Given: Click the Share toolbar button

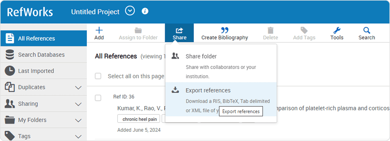Looking at the screenshot, I should click(179, 33).
